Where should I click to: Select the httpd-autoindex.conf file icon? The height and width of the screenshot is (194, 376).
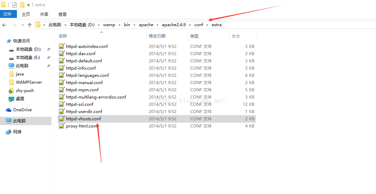point(62,46)
